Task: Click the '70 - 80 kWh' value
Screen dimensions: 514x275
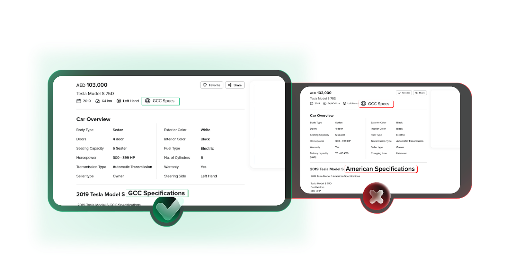Action: [342, 153]
